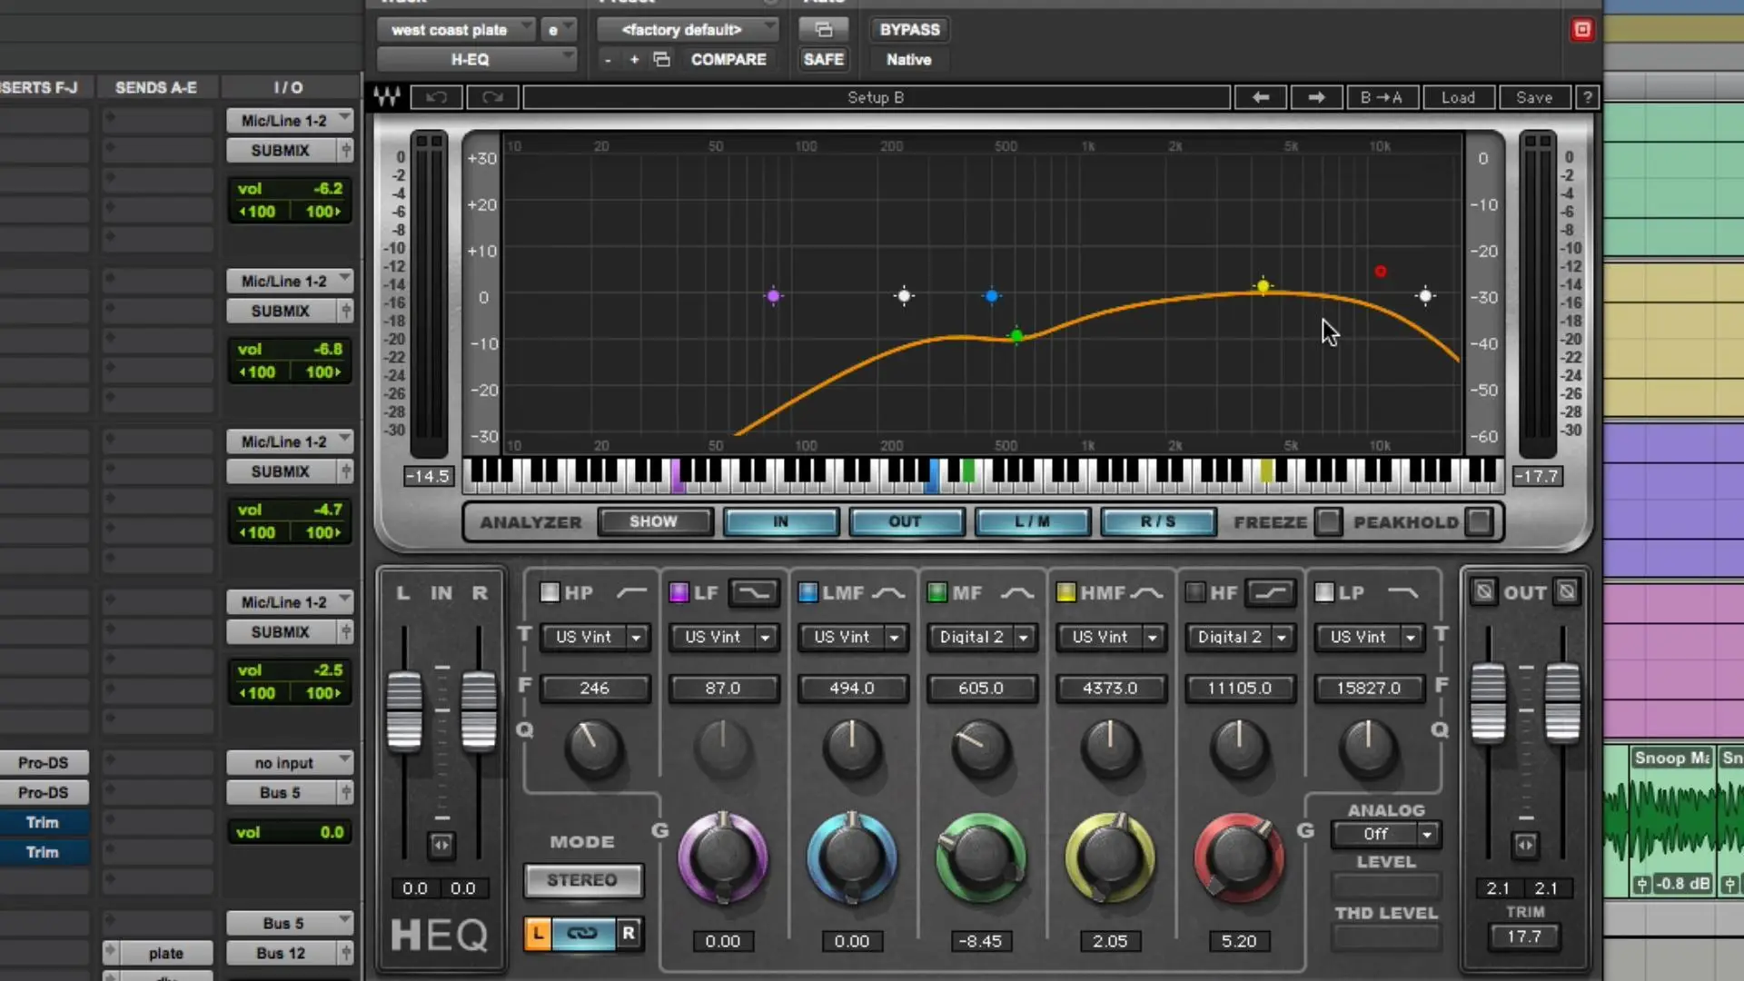
Task: Click the BYPASS button
Action: click(x=909, y=30)
